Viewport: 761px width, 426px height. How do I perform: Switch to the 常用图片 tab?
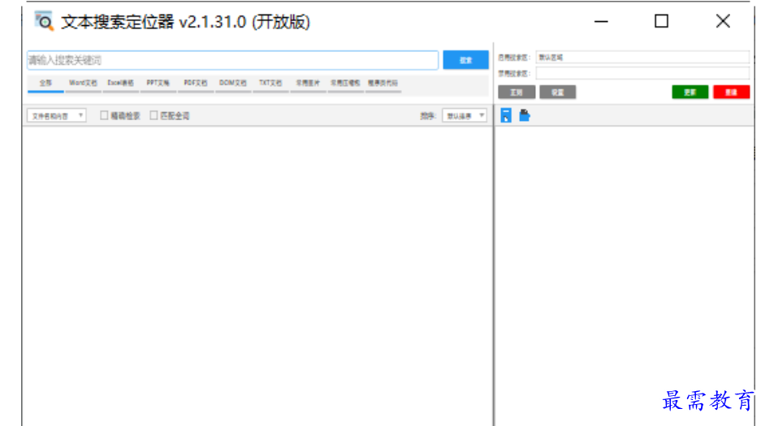pos(308,84)
